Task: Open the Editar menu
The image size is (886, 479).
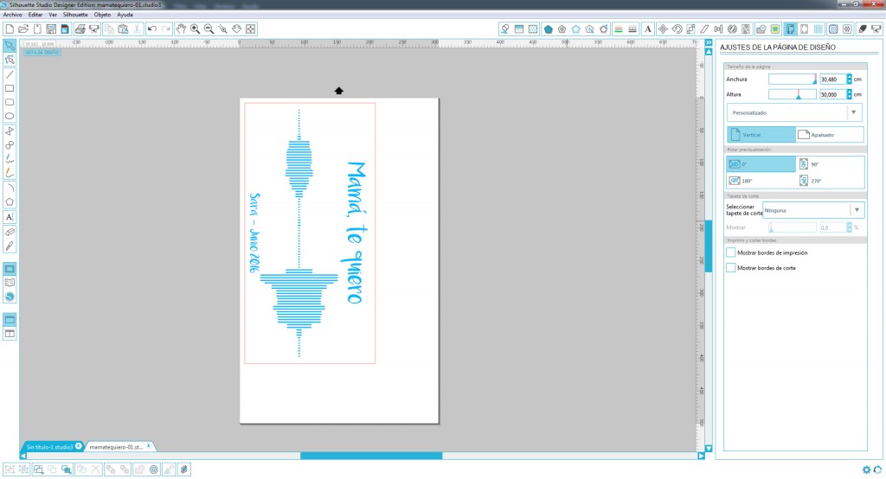Action: point(35,15)
